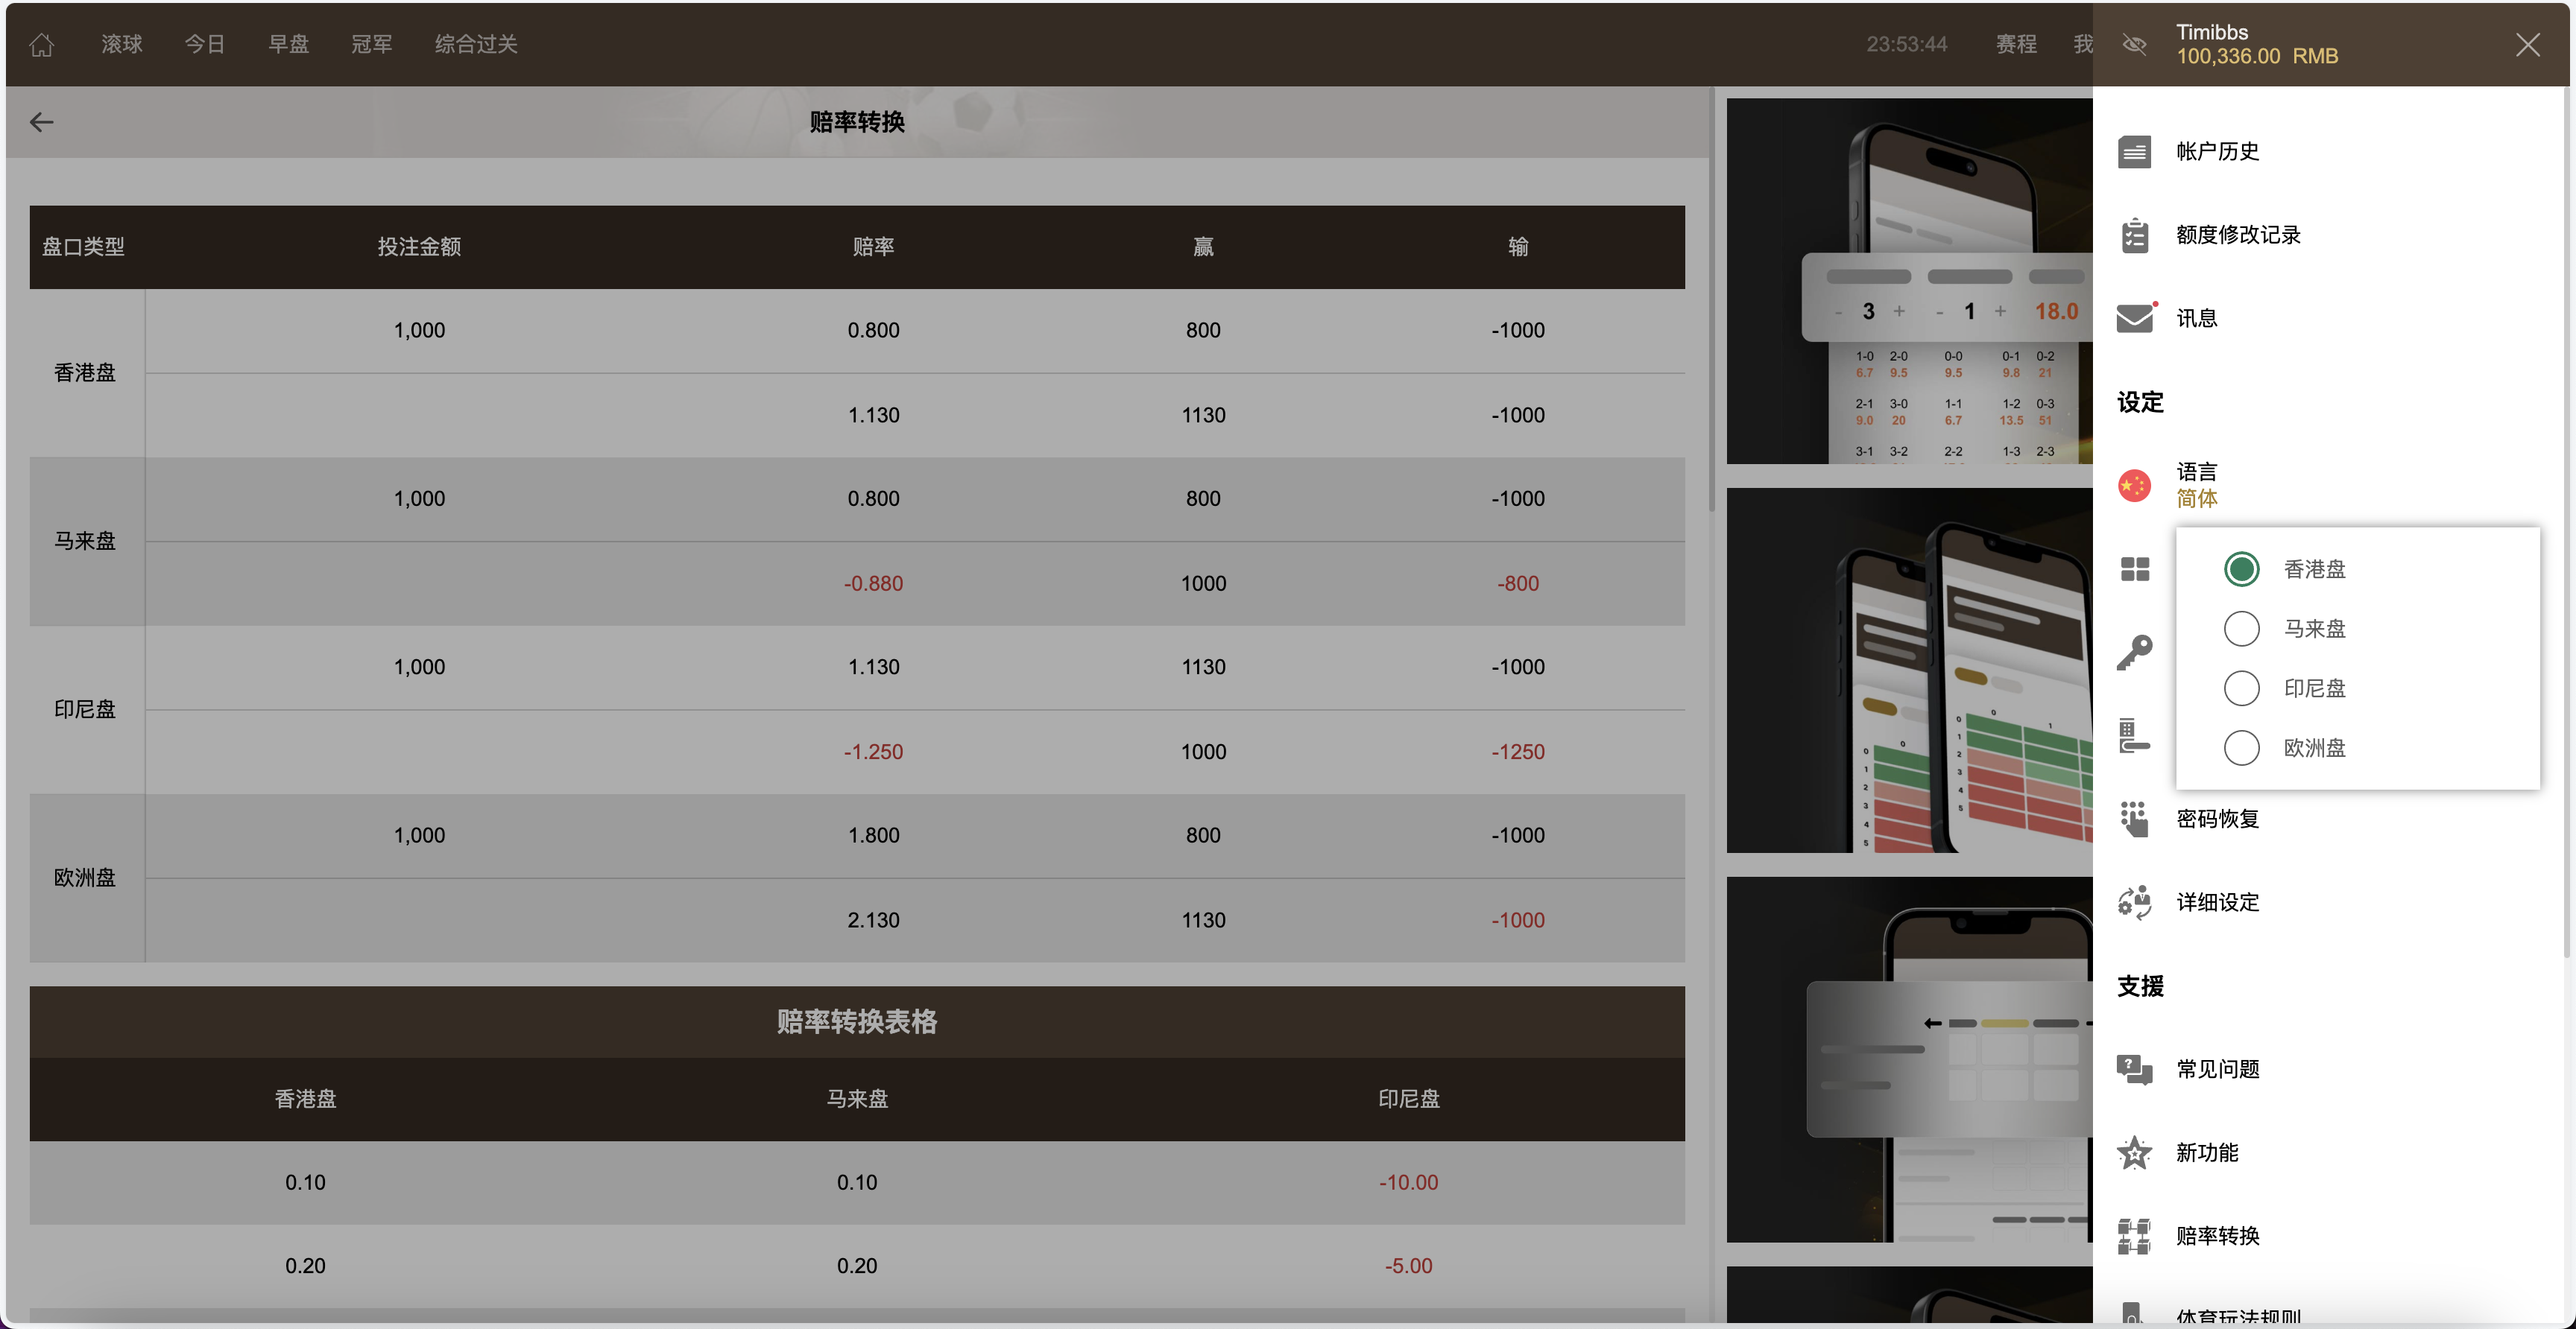2576x1329 pixels.
Task: Open 新功能 via the star icon
Action: (2135, 1152)
